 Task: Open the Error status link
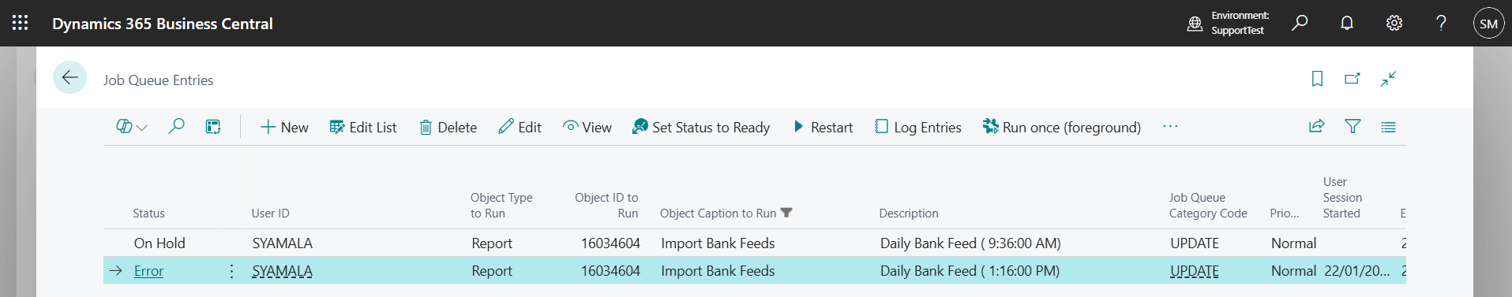point(148,271)
